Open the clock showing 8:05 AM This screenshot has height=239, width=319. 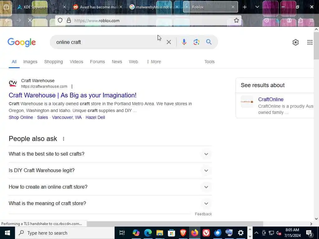pyautogui.click(x=292, y=233)
